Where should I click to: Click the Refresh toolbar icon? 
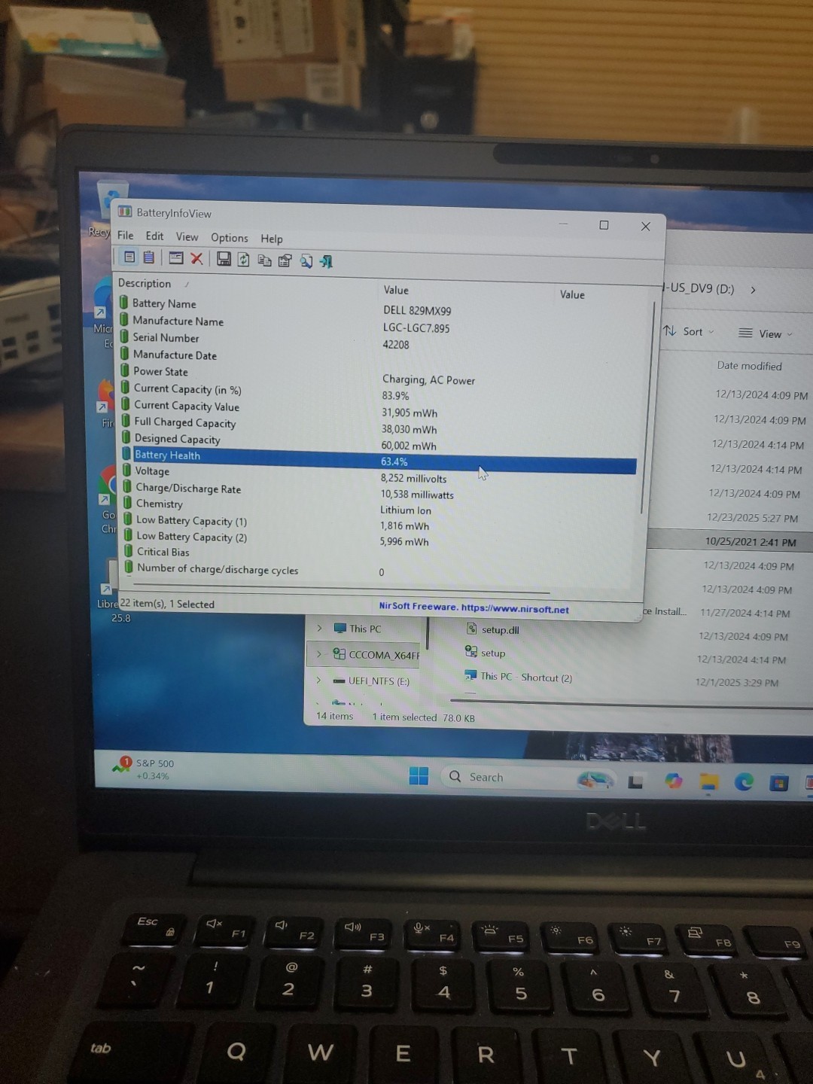[x=243, y=260]
